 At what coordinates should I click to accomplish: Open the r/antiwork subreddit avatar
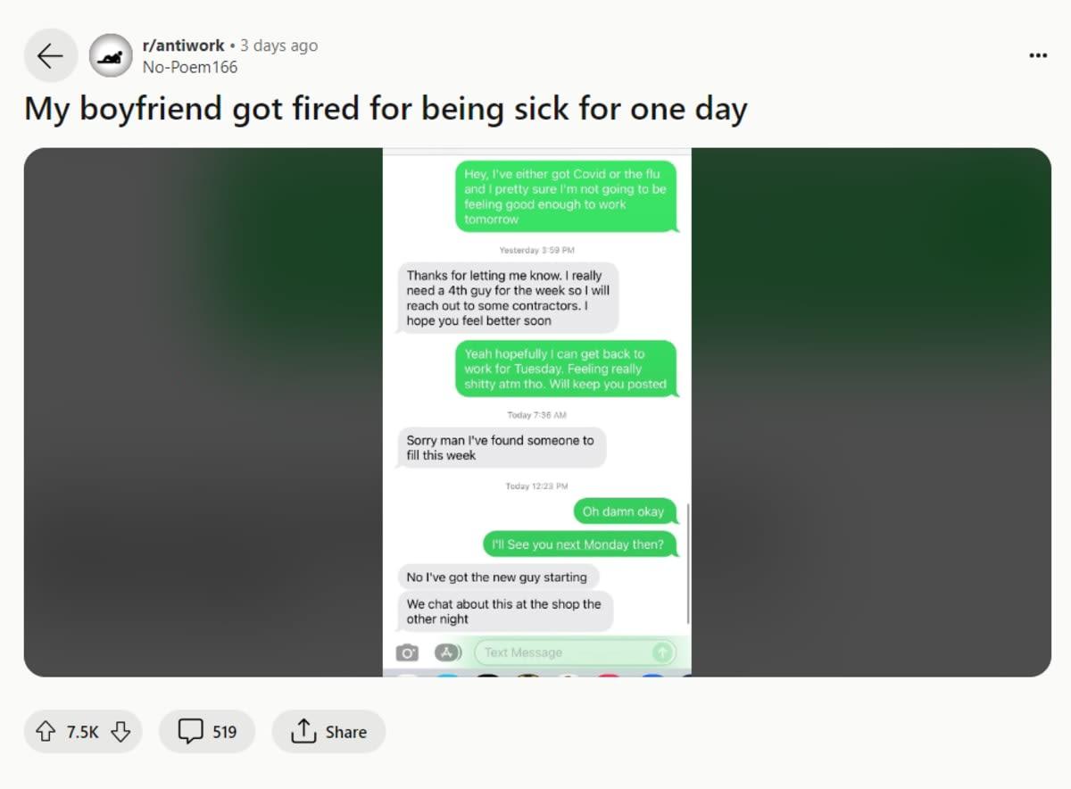point(112,56)
